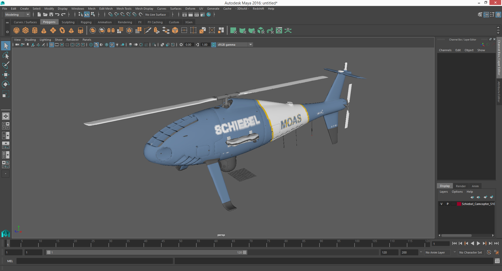The image size is (502, 271).
Task: Click the Undo arrow icon
Action: point(57,15)
